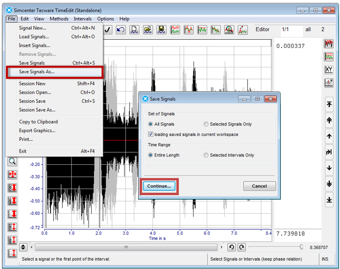
Task: Choose Export Graphics... menu item
Action: click(x=55, y=131)
